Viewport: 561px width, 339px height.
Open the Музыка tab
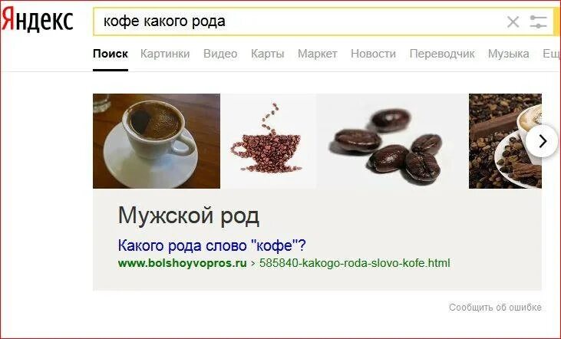(x=508, y=54)
